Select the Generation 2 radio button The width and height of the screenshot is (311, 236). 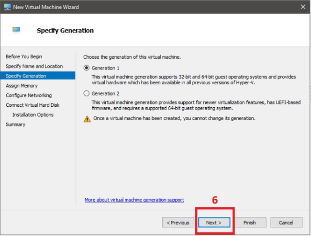click(x=87, y=93)
